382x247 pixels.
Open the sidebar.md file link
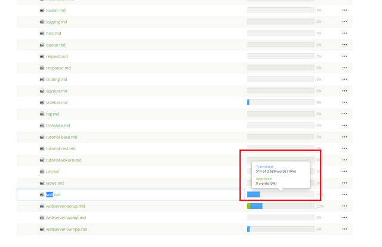57,102
